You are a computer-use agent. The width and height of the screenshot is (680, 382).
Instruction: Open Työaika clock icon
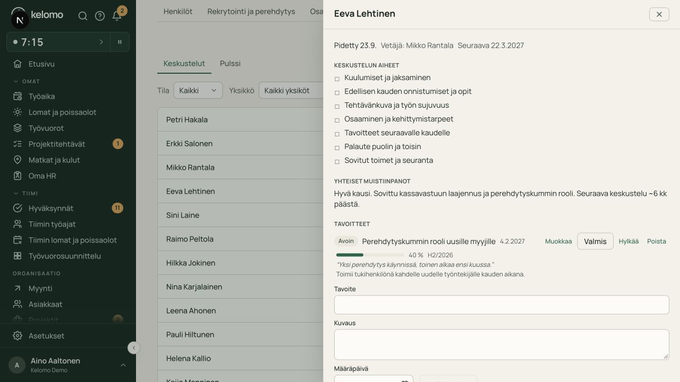[18, 96]
